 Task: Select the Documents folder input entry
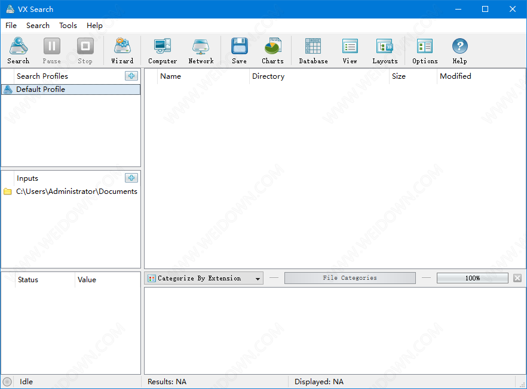coord(76,192)
